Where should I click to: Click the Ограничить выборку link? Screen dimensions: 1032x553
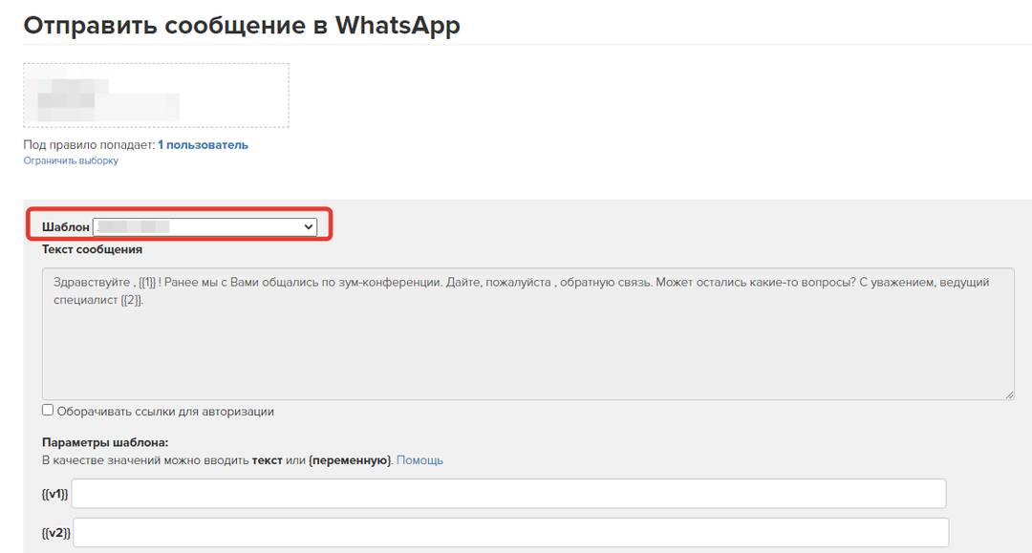pyautogui.click(x=71, y=160)
